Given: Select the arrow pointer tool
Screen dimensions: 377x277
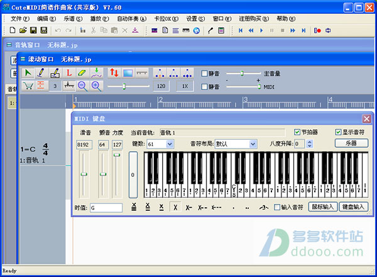Looking at the screenshot, I should coord(28,72).
